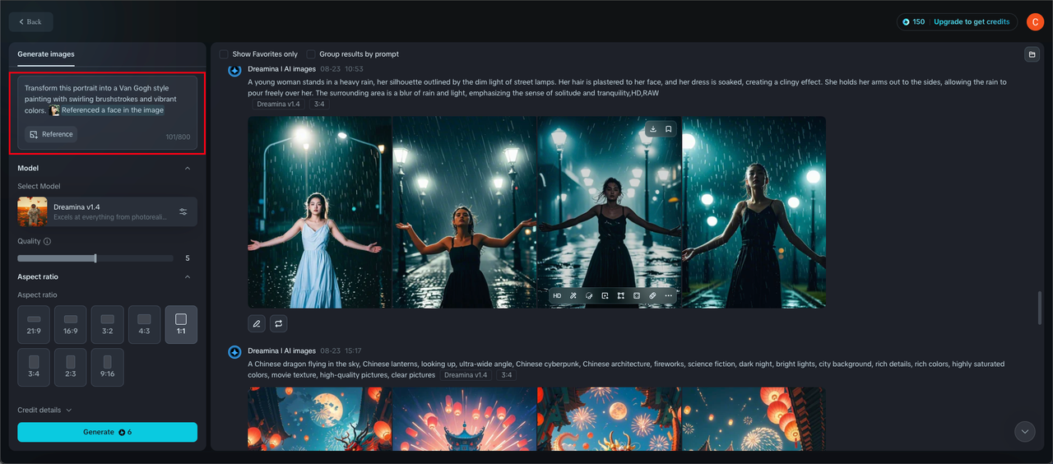1053x464 pixels.
Task: Click the Quality info icon
Action: 47,241
